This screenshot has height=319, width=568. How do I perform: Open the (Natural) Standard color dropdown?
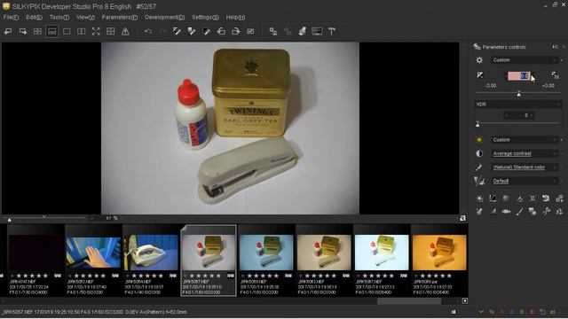click(525, 167)
